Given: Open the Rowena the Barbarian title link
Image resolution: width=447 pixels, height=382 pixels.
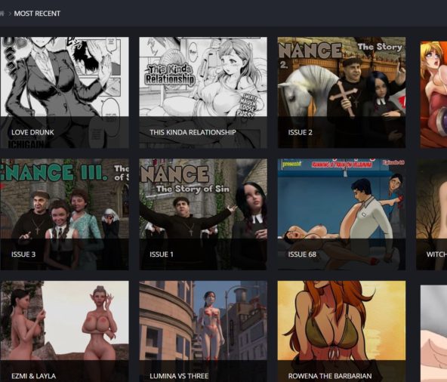Looking at the screenshot, I should tap(330, 376).
